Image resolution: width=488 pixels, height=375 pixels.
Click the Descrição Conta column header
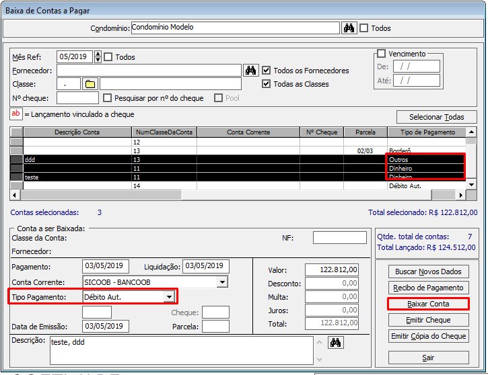pyautogui.click(x=77, y=132)
